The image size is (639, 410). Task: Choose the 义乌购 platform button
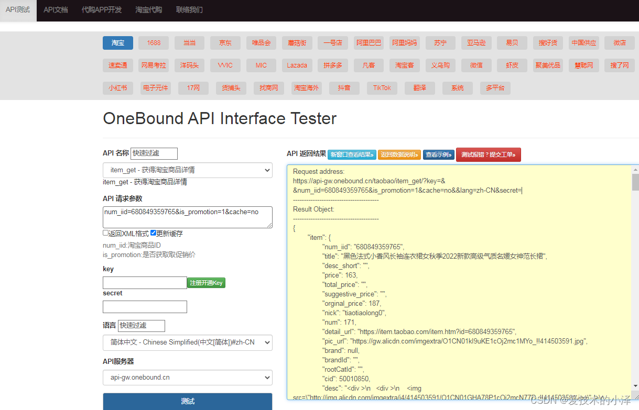[x=440, y=65]
